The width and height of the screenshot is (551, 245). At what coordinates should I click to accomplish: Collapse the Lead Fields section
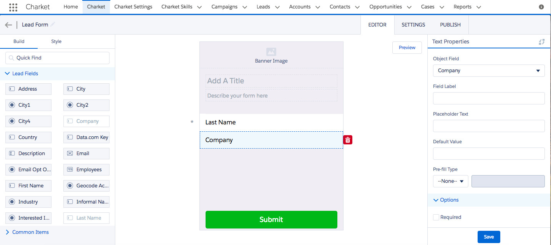8,74
